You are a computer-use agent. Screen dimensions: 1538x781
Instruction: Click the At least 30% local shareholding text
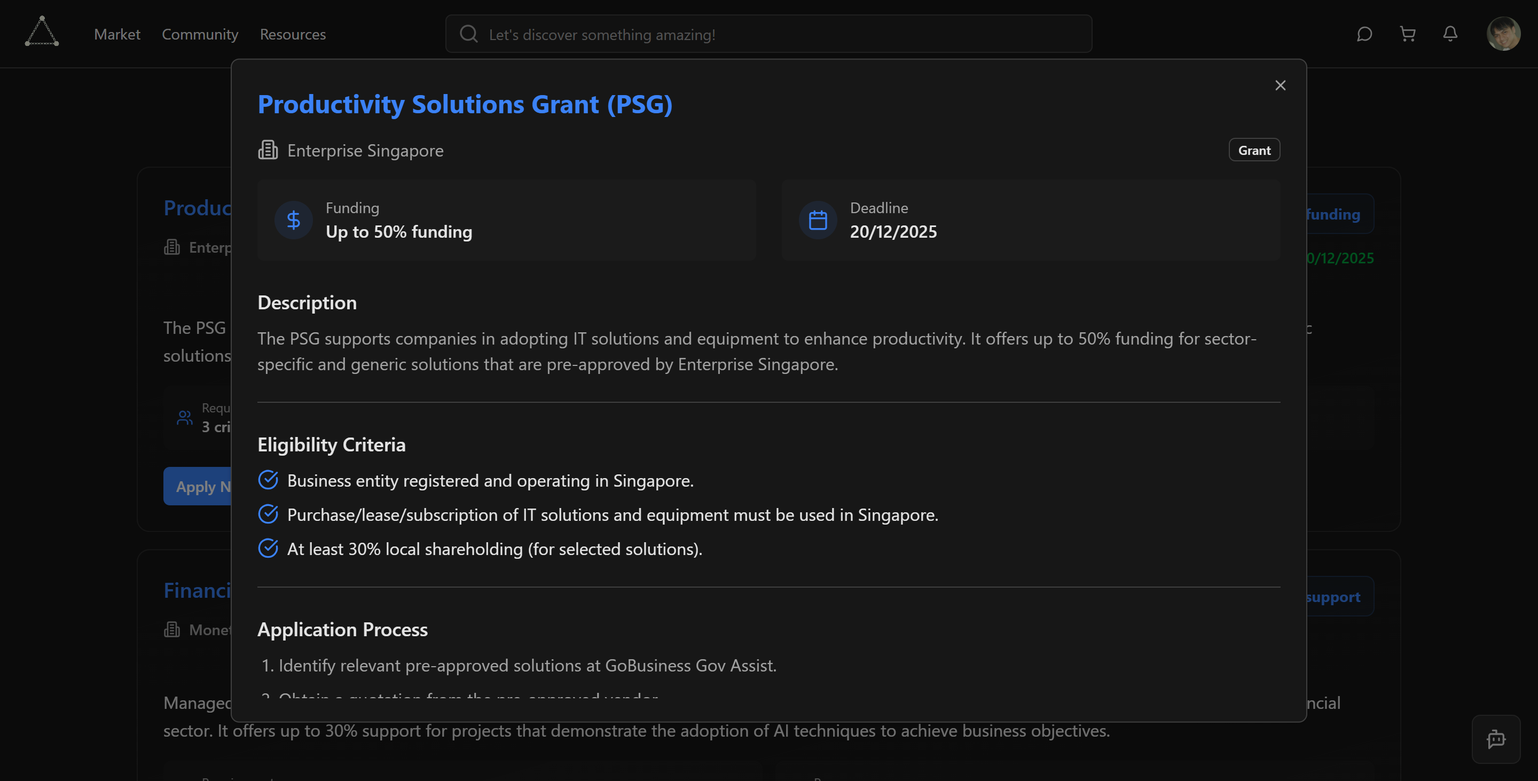click(495, 549)
